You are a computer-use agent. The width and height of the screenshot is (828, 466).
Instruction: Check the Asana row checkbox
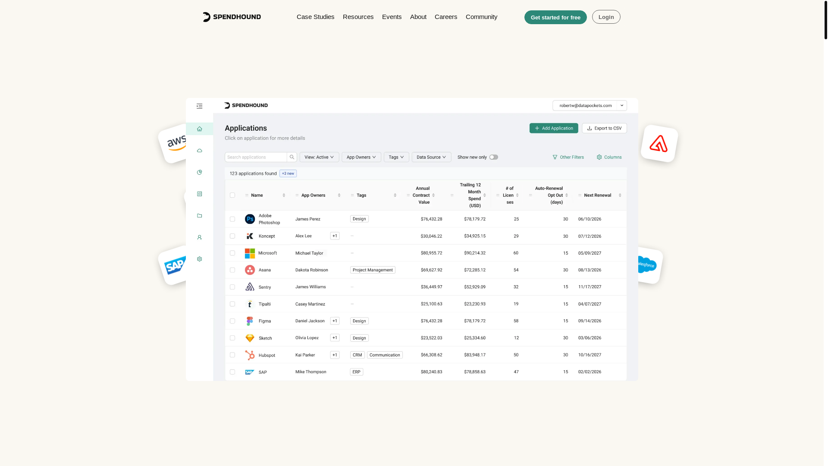232,270
